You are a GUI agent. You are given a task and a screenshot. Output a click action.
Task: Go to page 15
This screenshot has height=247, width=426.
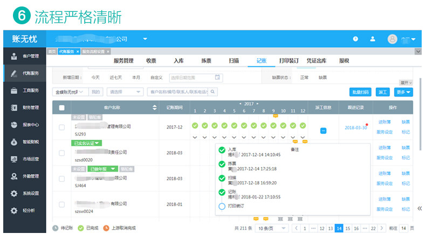[347, 229]
